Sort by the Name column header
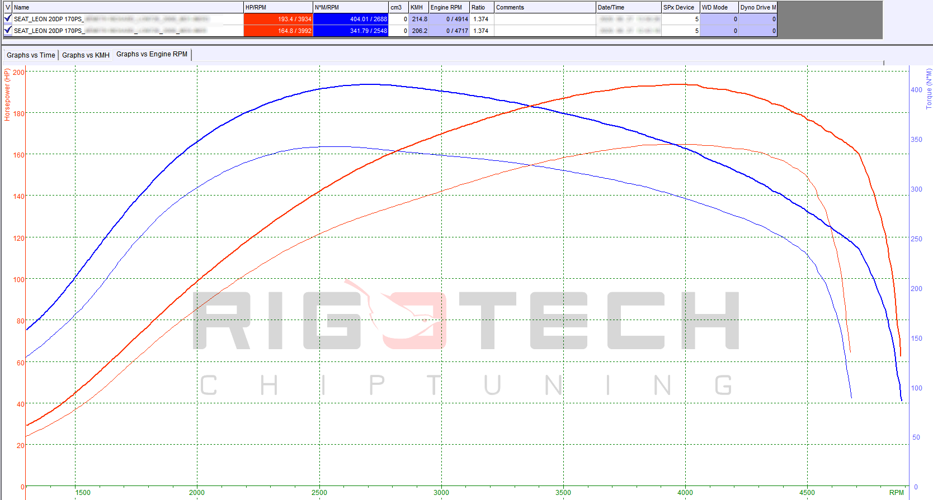 point(128,7)
